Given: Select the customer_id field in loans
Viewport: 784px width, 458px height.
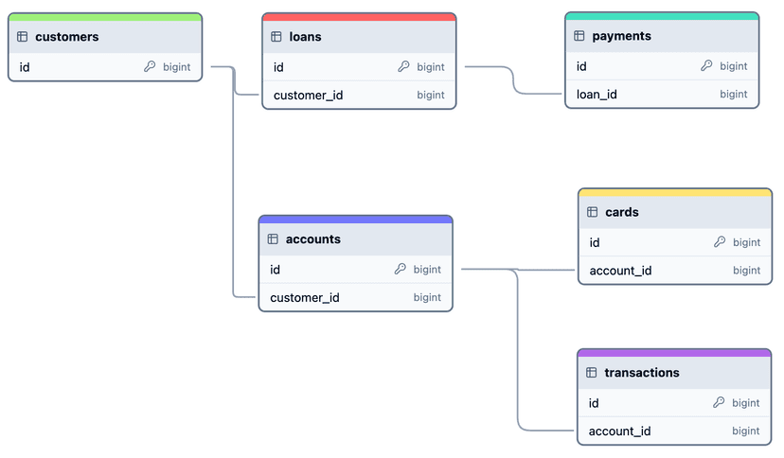Looking at the screenshot, I should (x=309, y=96).
